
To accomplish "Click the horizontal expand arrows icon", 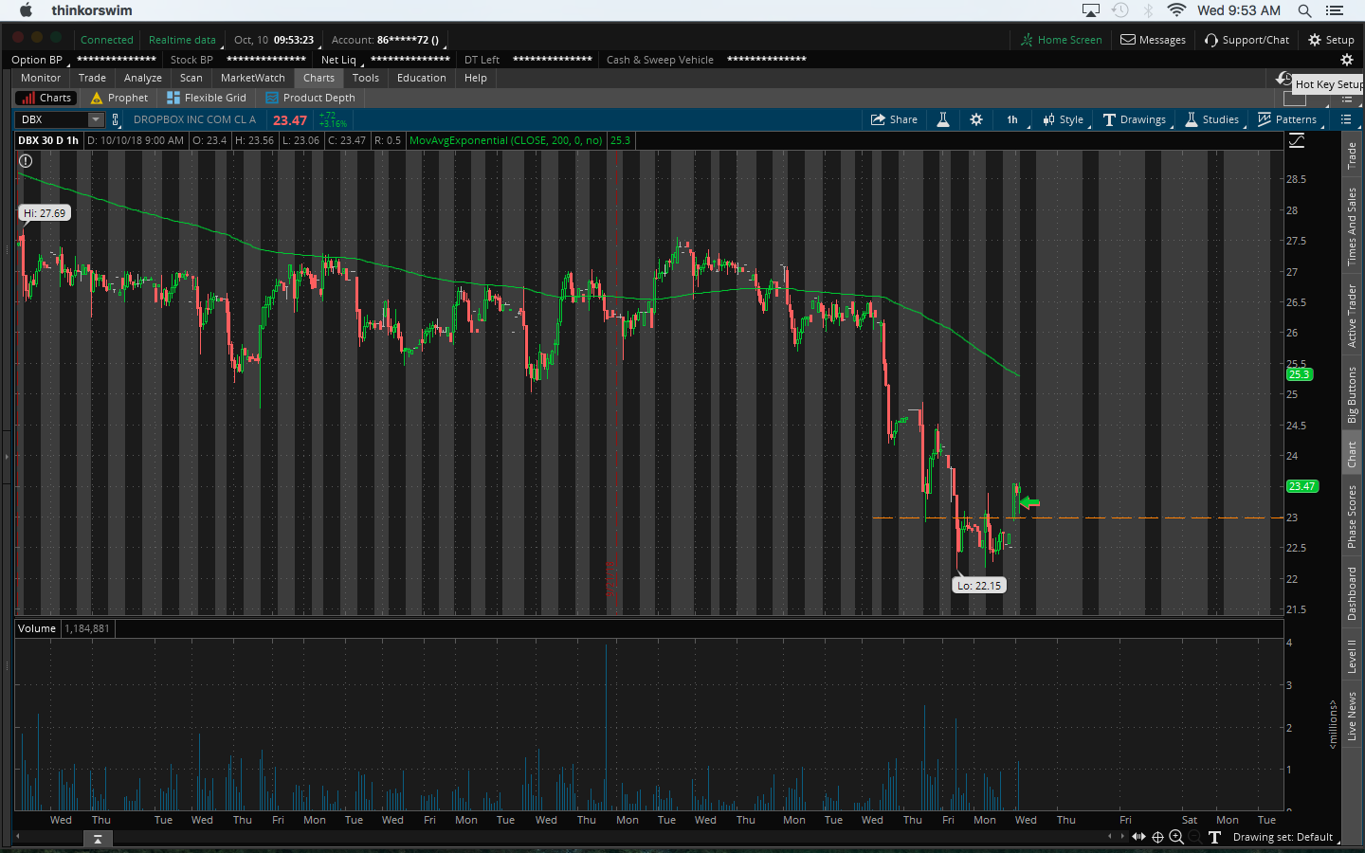I will (x=1138, y=837).
